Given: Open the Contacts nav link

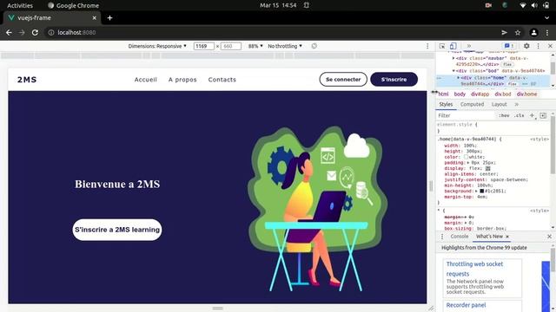Looking at the screenshot, I should [222, 80].
